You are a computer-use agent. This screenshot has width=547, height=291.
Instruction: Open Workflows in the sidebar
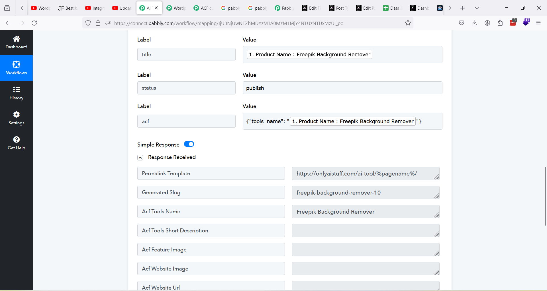click(16, 68)
